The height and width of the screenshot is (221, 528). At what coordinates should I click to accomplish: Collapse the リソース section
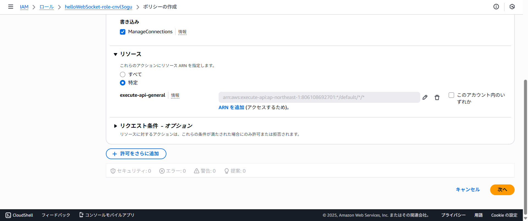(x=116, y=54)
